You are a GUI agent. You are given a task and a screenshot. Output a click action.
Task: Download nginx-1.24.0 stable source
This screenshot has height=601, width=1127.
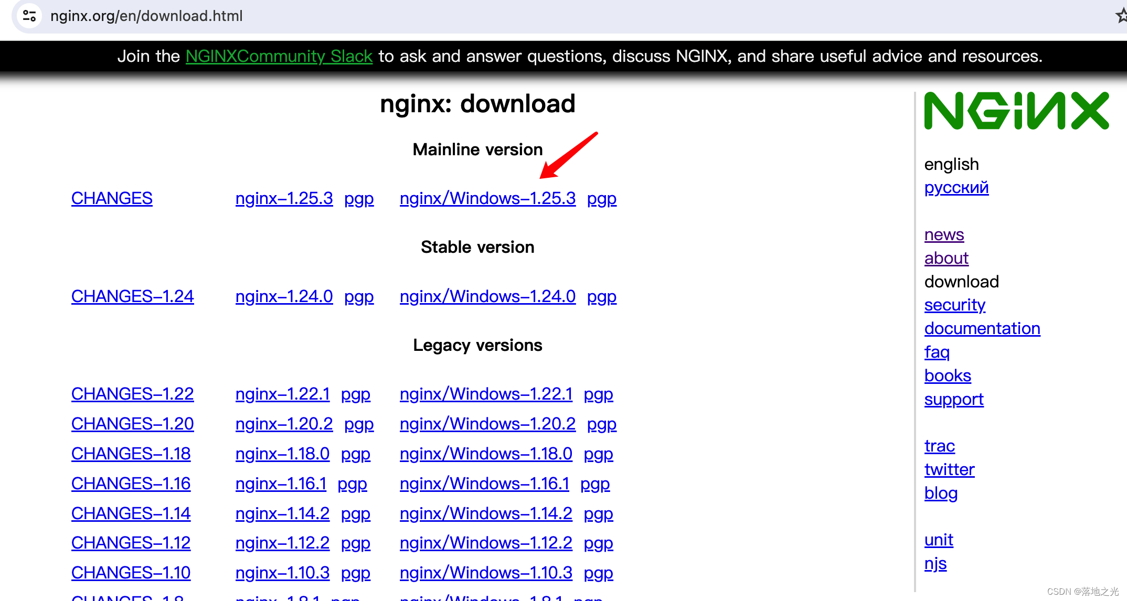[x=284, y=296]
